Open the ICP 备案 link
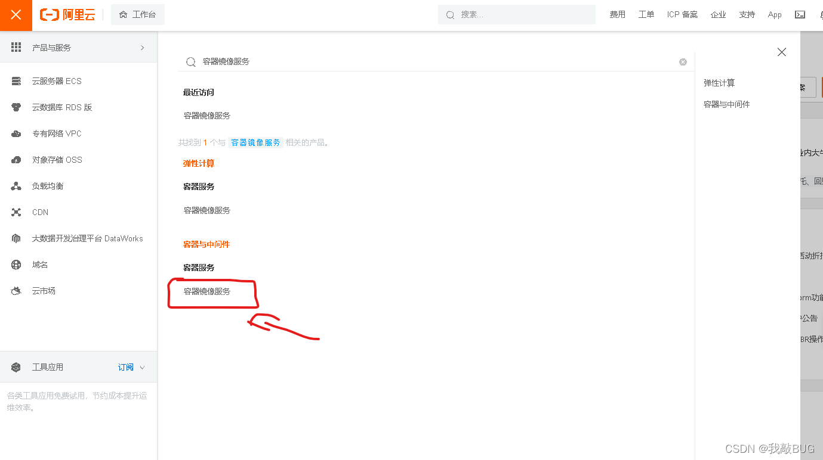Screen dimensions: 823x460 682,14
